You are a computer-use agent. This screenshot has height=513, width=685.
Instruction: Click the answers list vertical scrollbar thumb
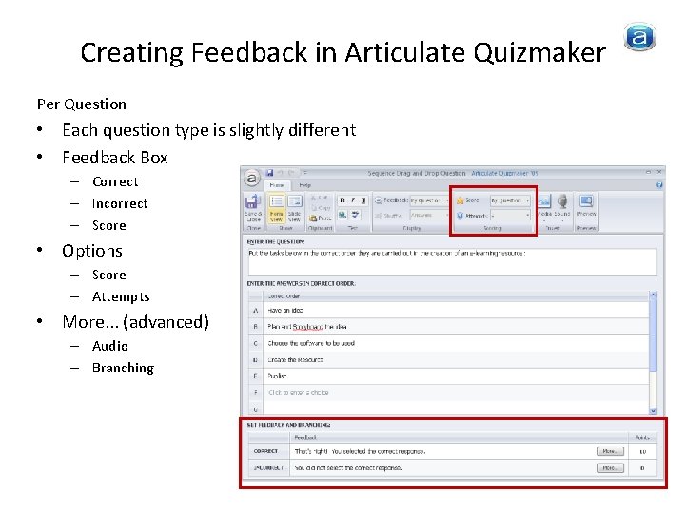(x=653, y=335)
